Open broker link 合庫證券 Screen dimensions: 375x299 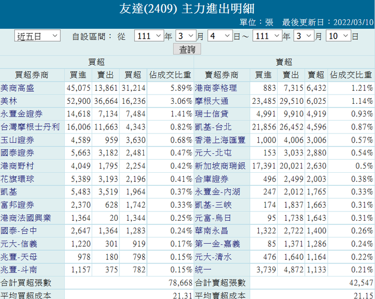[211, 179]
